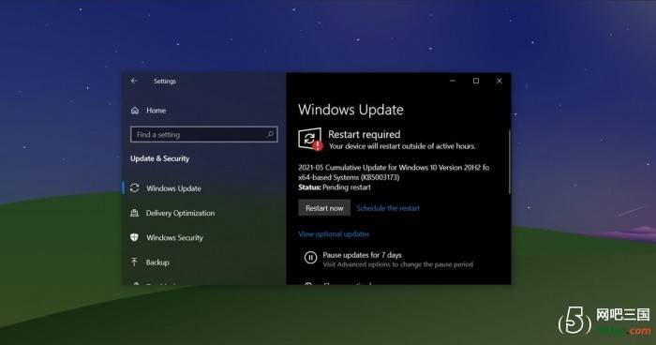Viewport: 656px width, 345px height.
Task: Focus the Find a setting search box
Action: click(203, 134)
